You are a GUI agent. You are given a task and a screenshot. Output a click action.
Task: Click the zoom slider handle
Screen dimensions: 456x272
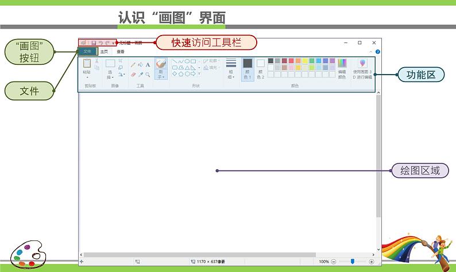353,262
